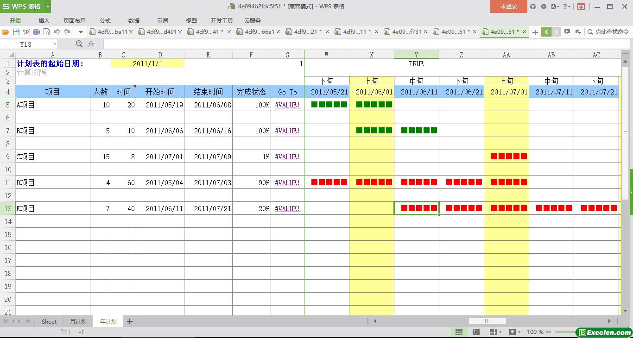Switch to Page Break Preview in status bar
This screenshot has width=633, height=338.
pyautogui.click(x=476, y=332)
